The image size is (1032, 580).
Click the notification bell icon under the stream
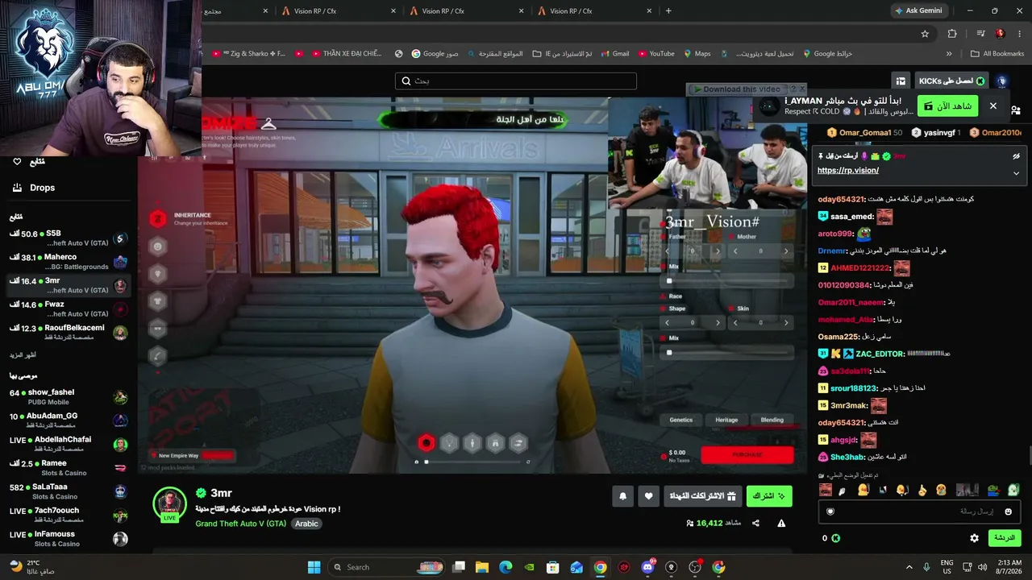(622, 496)
